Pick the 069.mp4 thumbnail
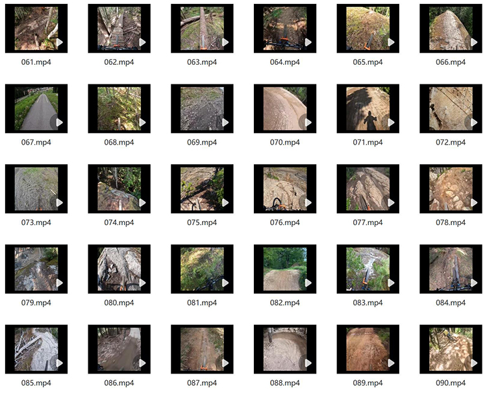The height and width of the screenshot is (395, 487). tap(202, 108)
